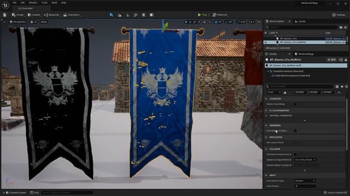
Task: Open property matrix grid icon in Details
Action: [337, 87]
